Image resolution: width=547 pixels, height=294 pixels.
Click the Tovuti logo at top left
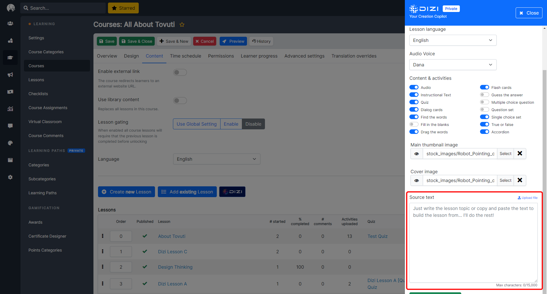[x=11, y=8]
